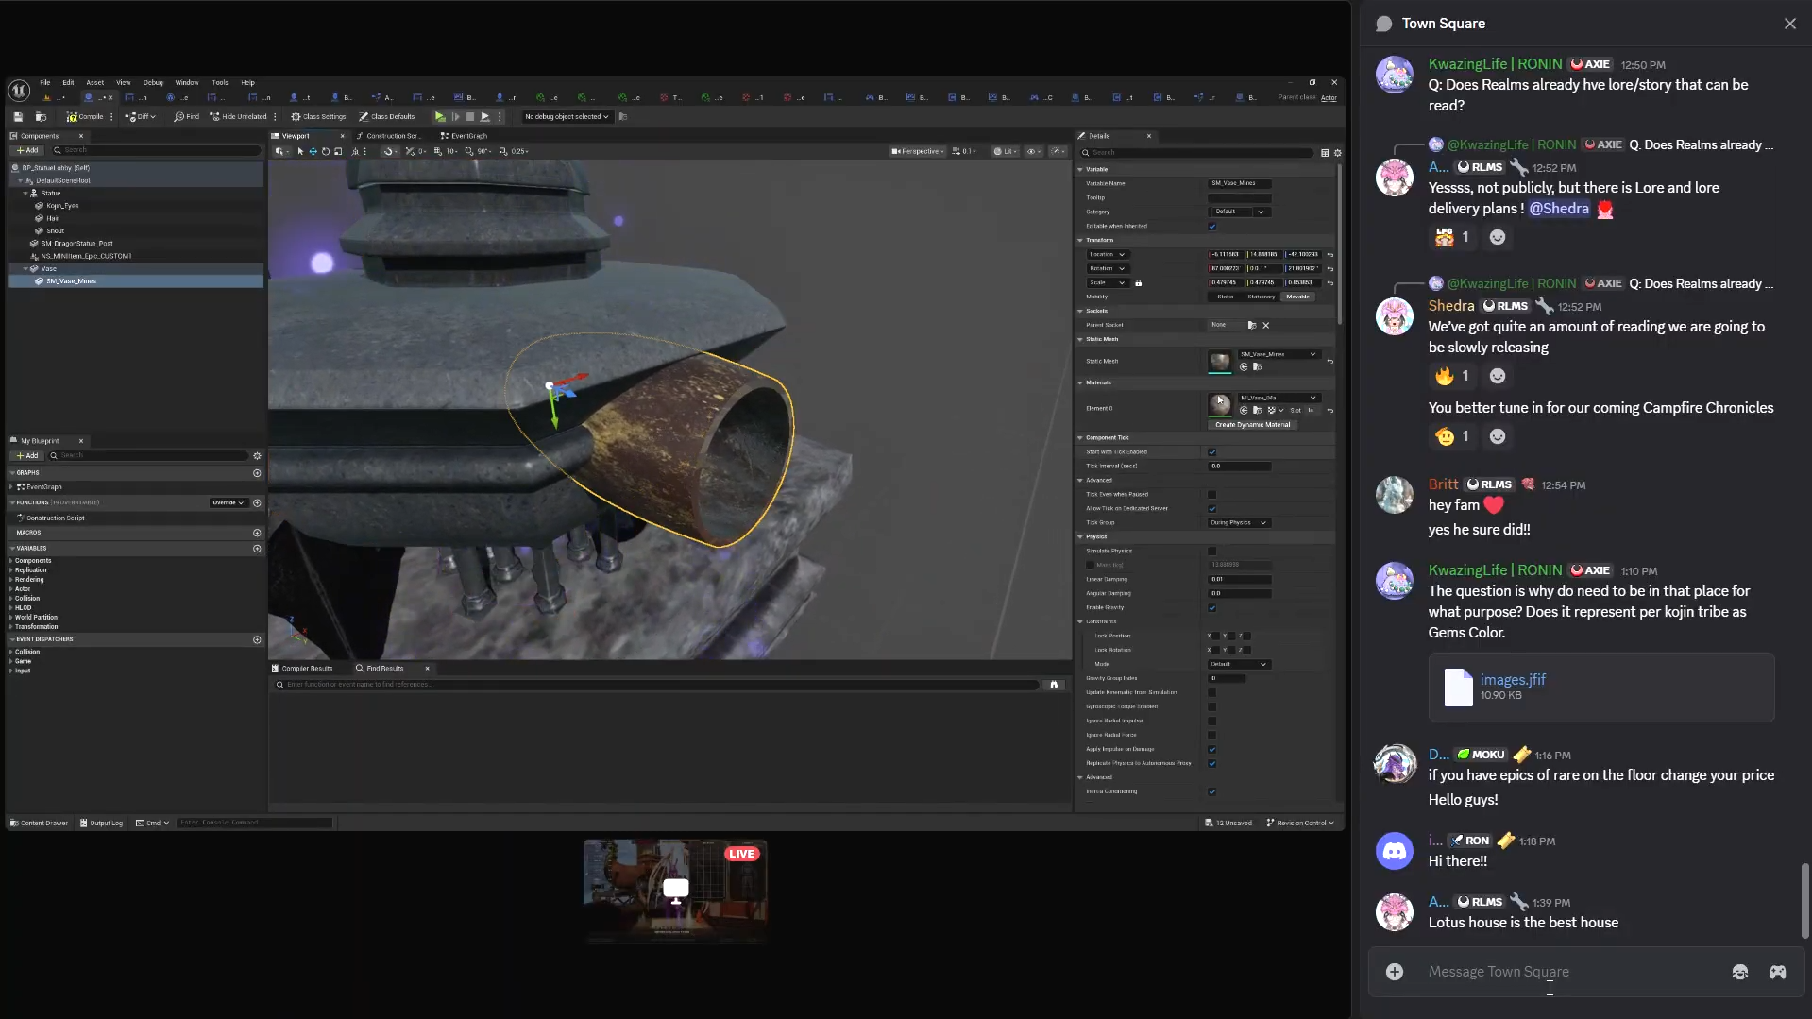1812x1019 pixels.
Task: Click the plus attachment icon beside the message input
Action: pos(1395,972)
